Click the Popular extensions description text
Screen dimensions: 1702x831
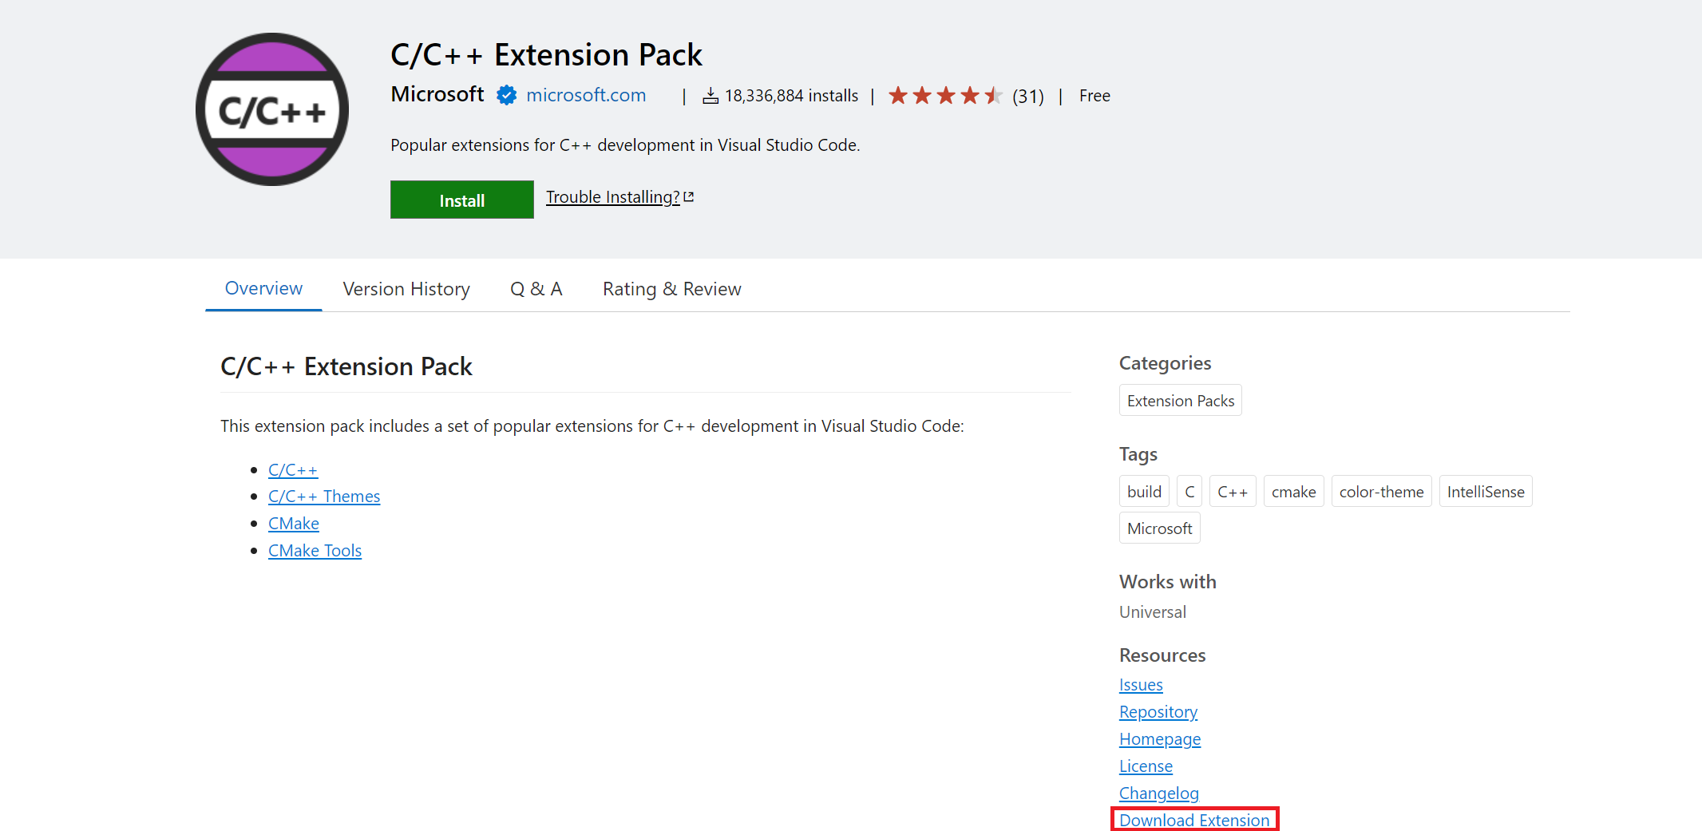625,145
